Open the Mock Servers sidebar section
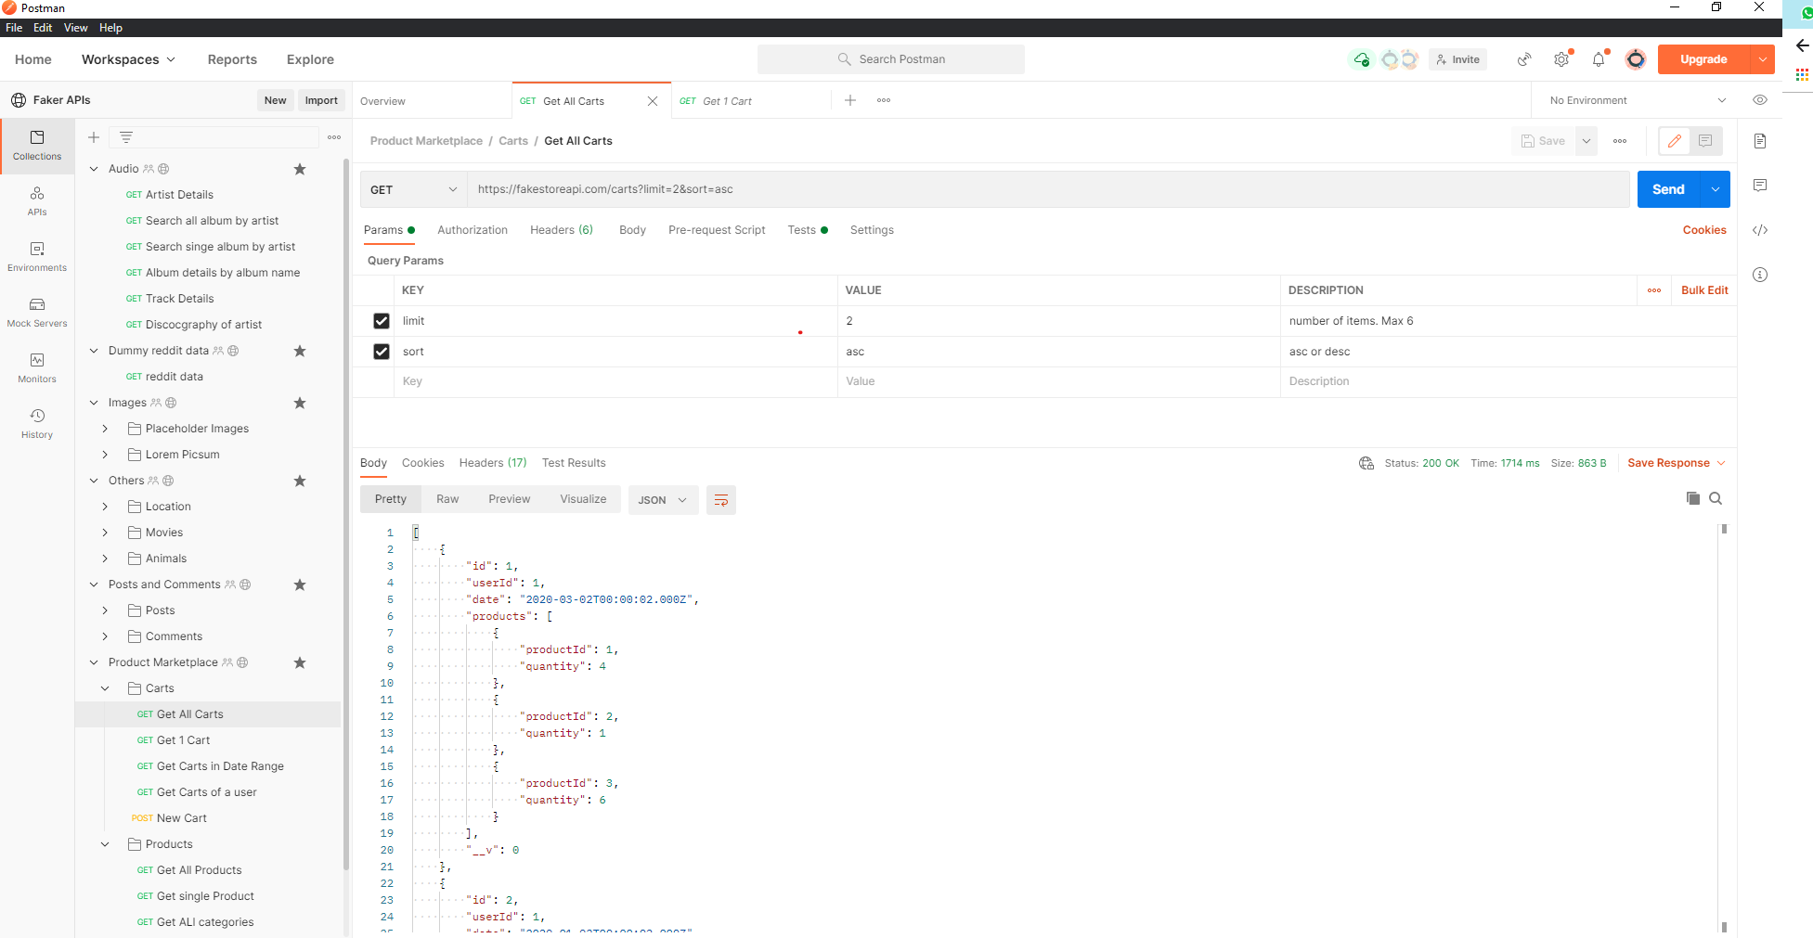Viewport: 1813px width, 938px height. click(x=37, y=313)
